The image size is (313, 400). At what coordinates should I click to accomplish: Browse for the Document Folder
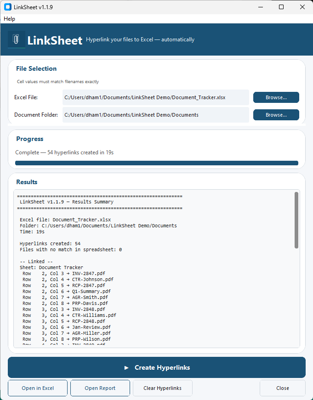click(x=276, y=115)
